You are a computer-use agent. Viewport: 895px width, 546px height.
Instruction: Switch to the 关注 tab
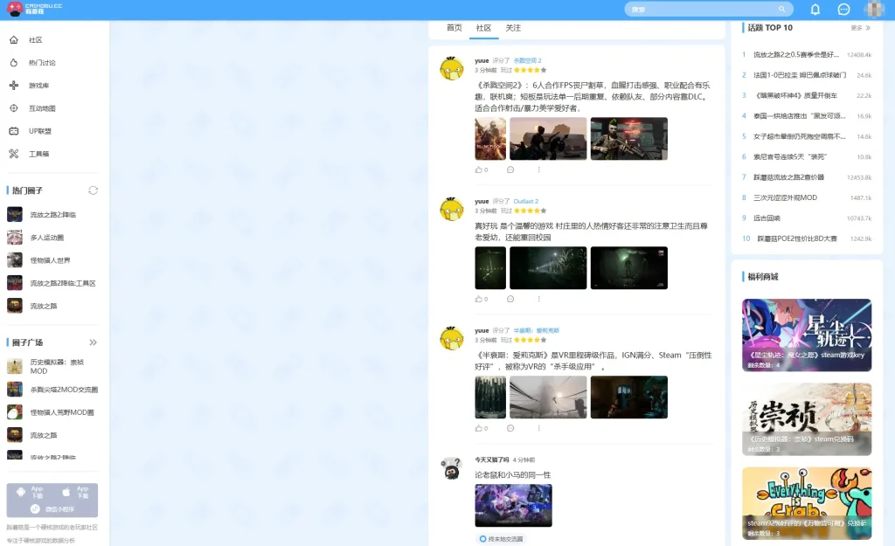pos(513,28)
